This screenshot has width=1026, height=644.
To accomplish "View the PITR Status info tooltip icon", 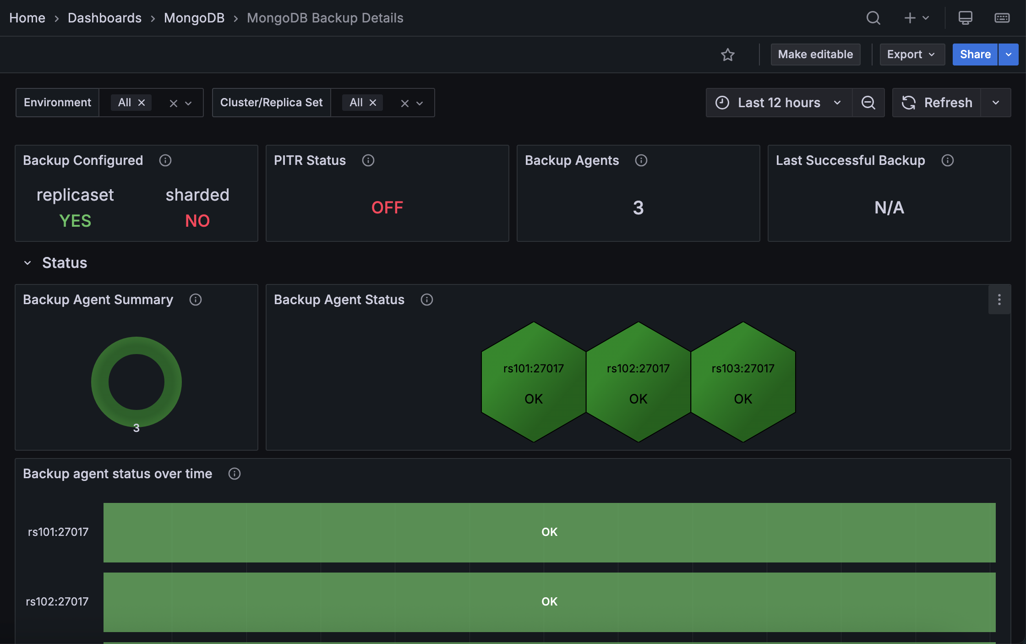I will 368,160.
